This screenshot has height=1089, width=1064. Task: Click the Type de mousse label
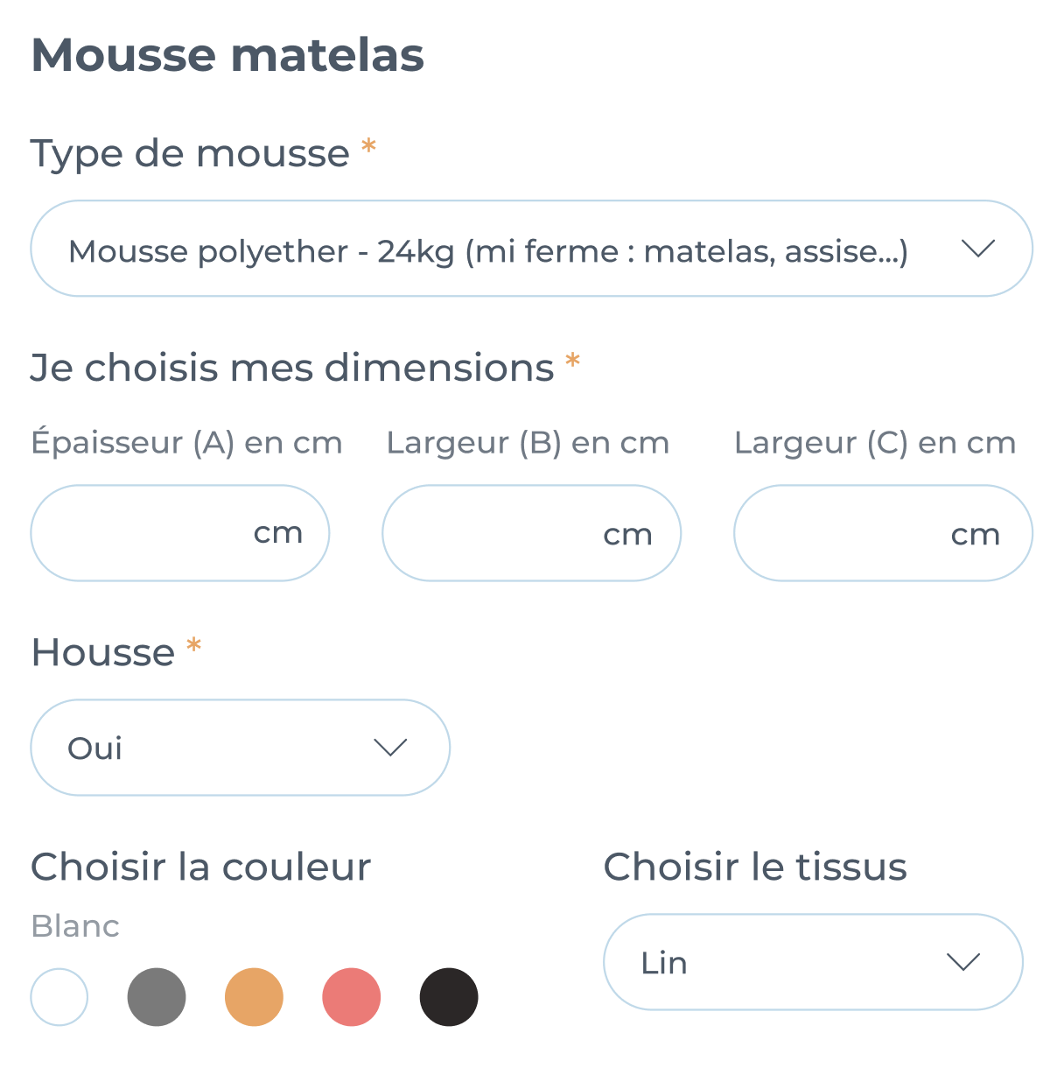(x=191, y=154)
